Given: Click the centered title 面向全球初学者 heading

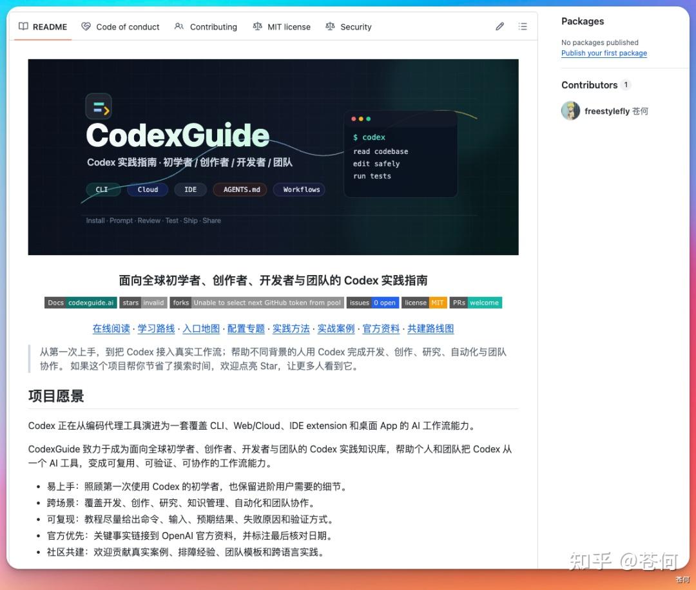Looking at the screenshot, I should click(x=273, y=280).
